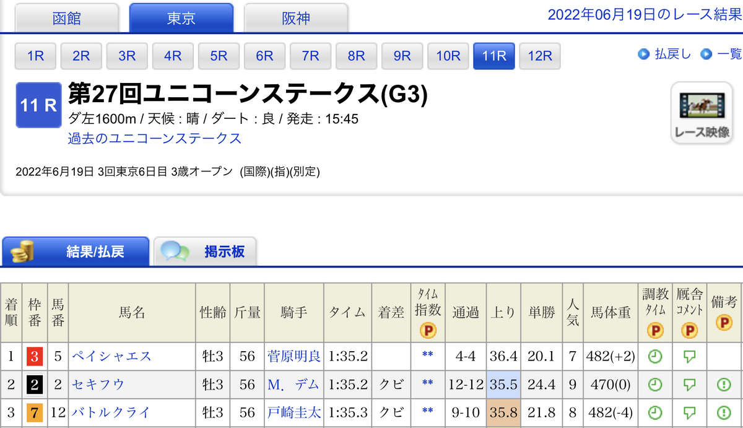Click the 一覧 arrow icon
This screenshot has width=743, height=428.
tap(706, 55)
